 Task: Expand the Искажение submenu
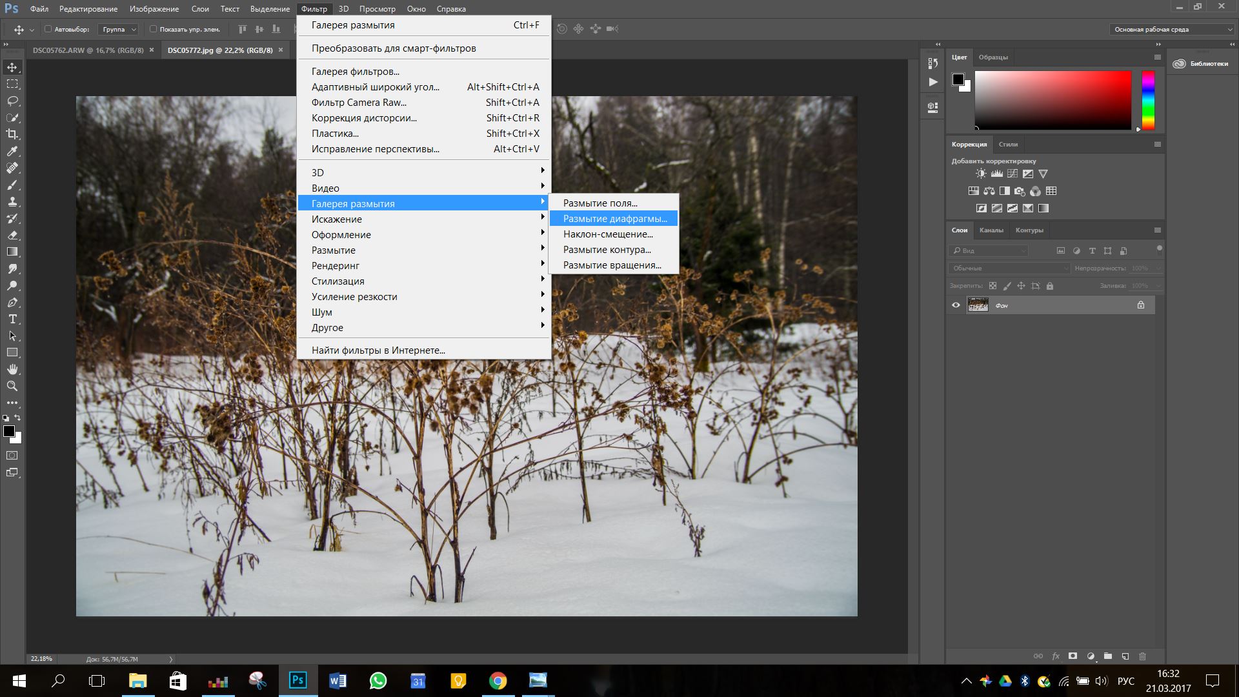(x=423, y=219)
